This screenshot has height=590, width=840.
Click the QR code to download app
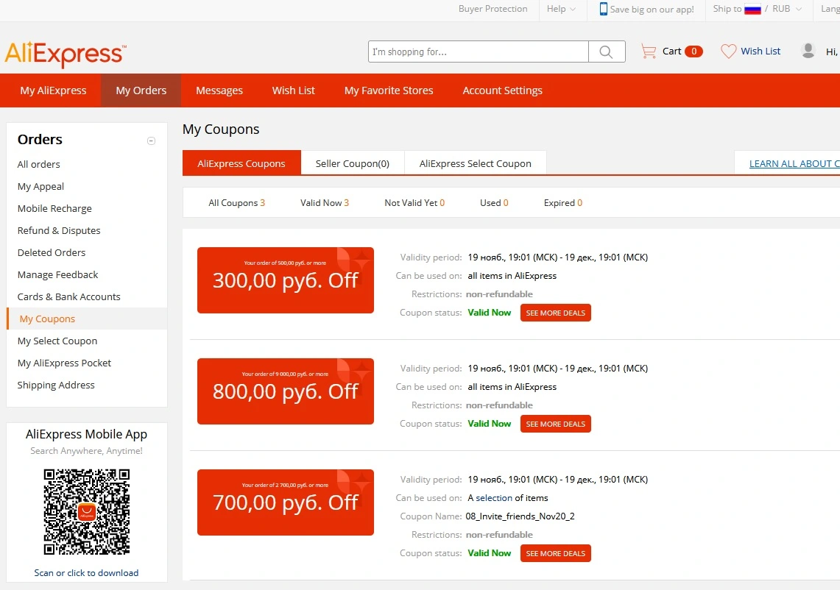86,512
